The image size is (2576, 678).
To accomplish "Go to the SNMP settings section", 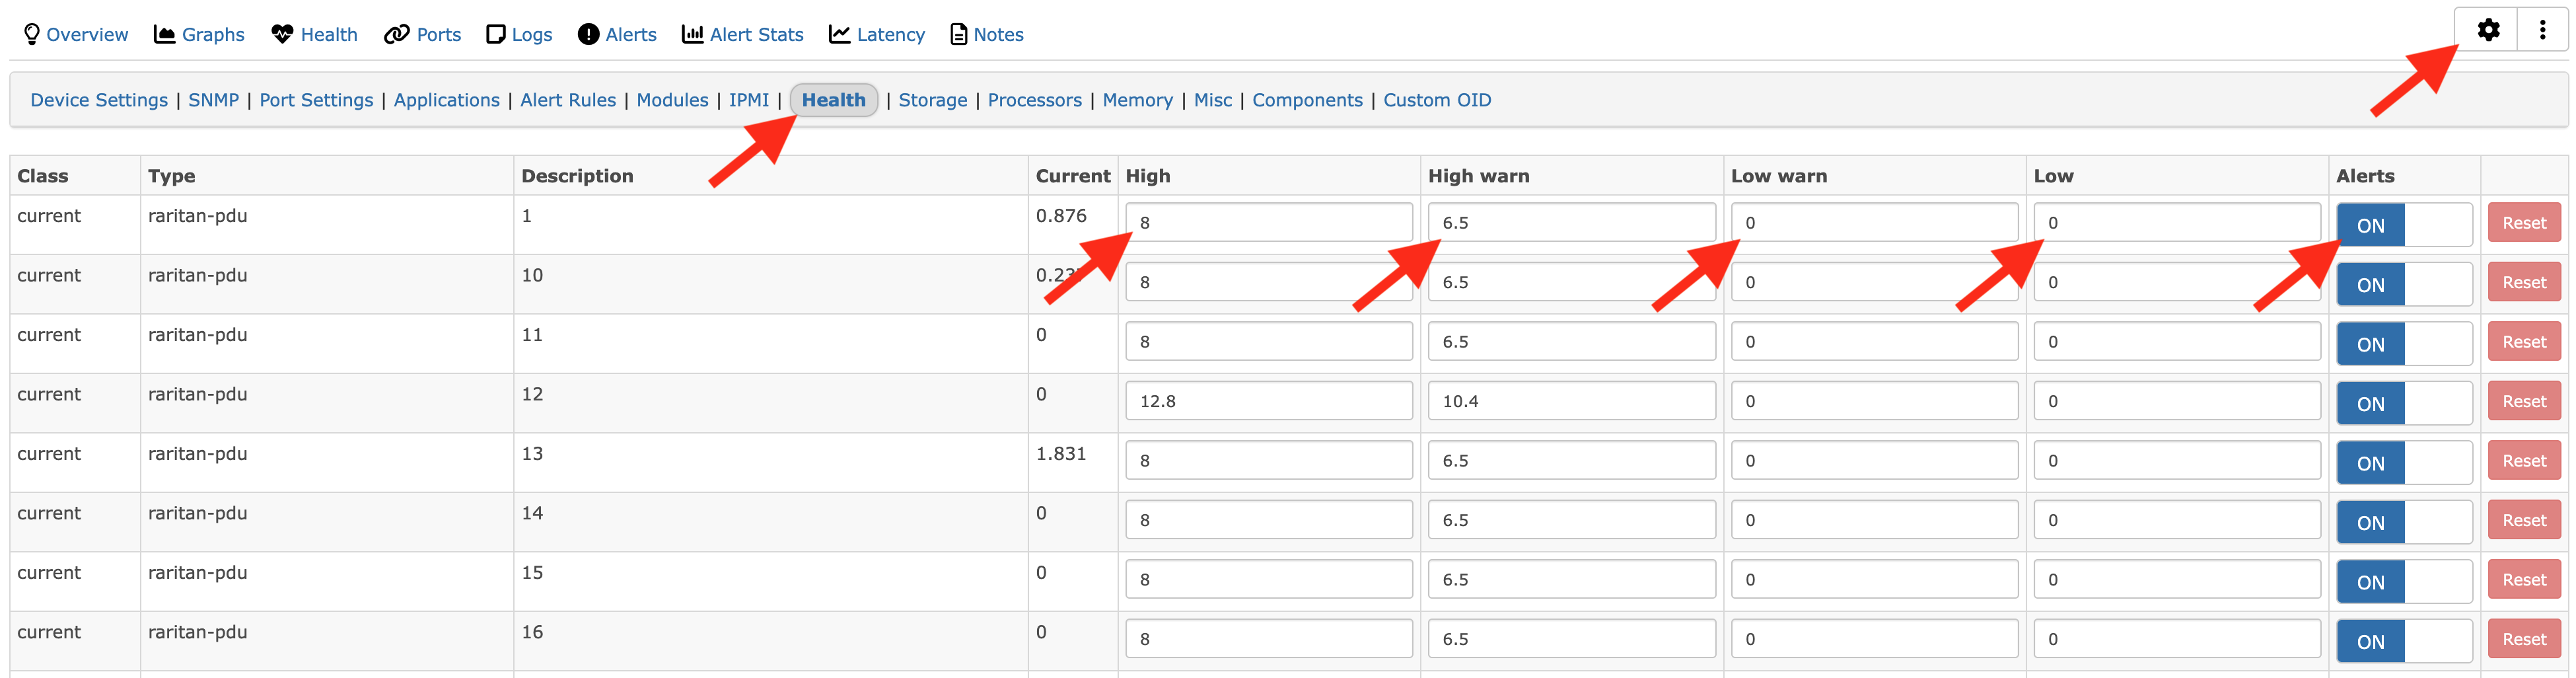I will (x=214, y=100).
